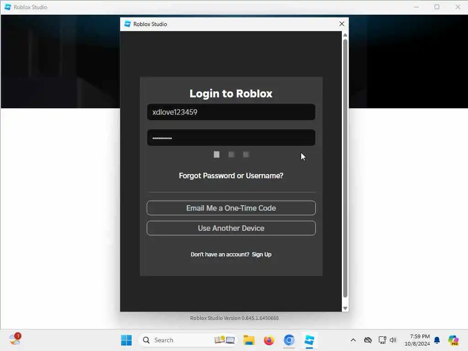Open weather widget with notification badge
This screenshot has height=351, width=468.
(15, 340)
